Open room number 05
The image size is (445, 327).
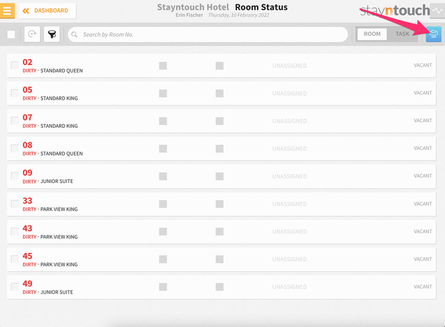[28, 90]
